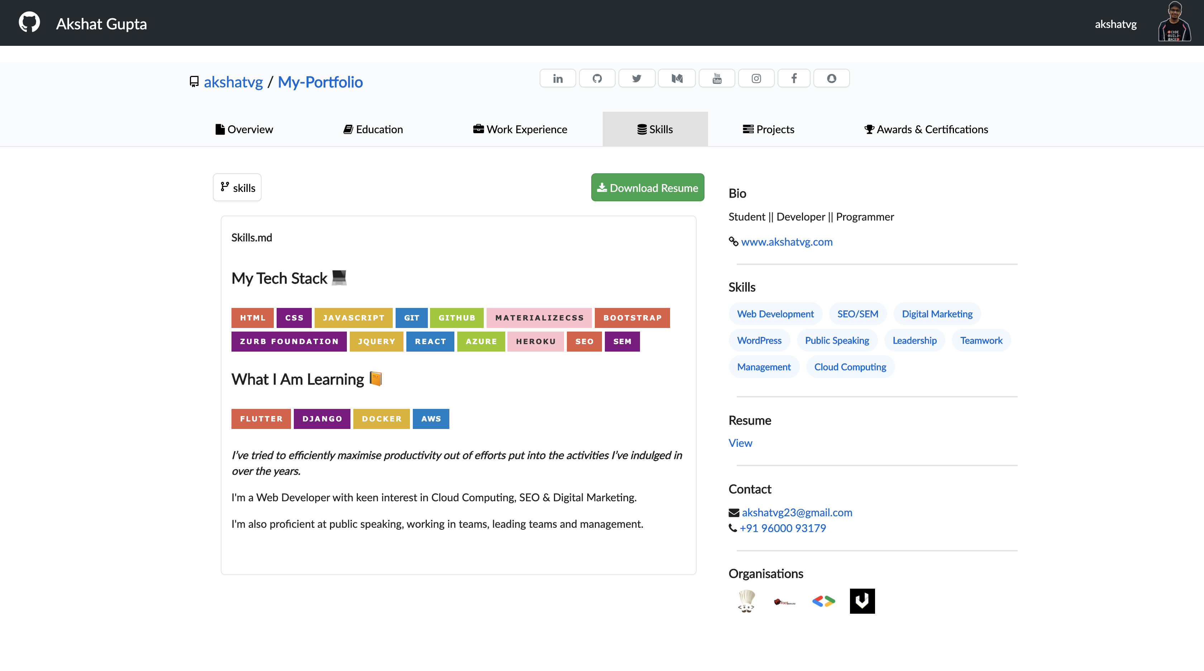Click the HEROKU badge
1204x671 pixels.
(536, 342)
